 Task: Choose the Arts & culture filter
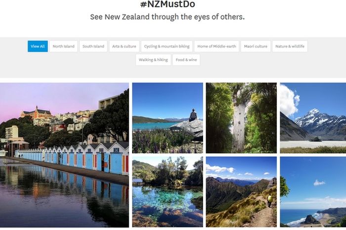(124, 46)
